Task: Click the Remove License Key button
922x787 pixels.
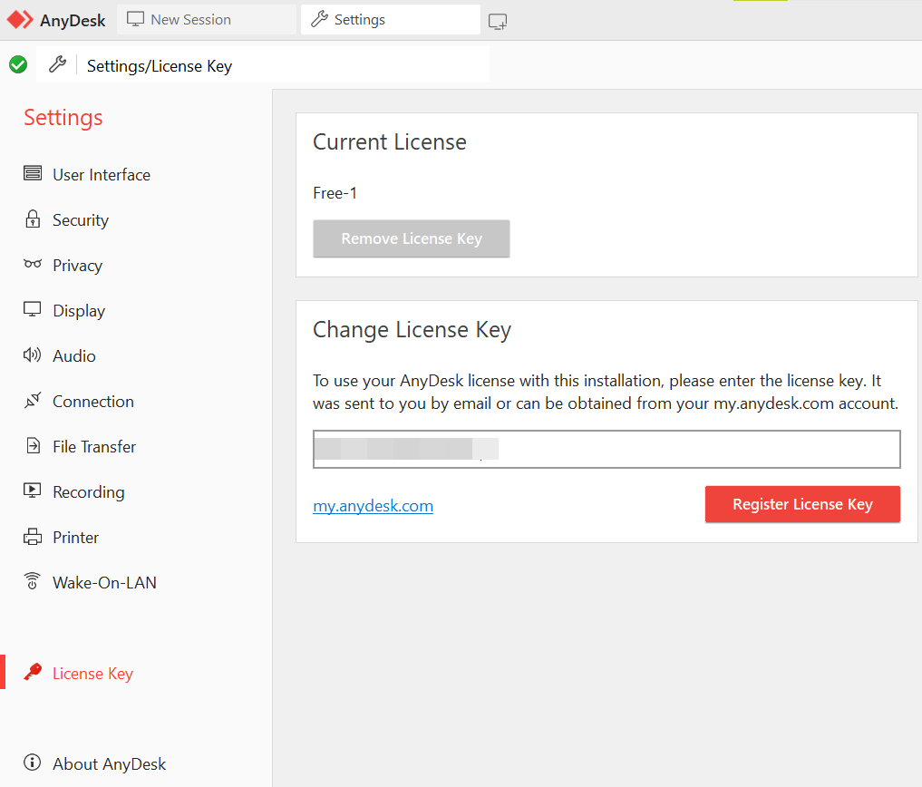Action: click(x=412, y=238)
